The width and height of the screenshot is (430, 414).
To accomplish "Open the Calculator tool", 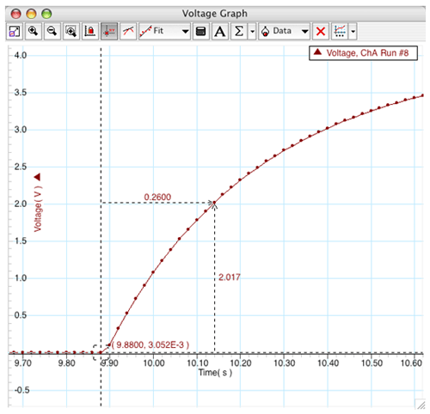I will click(x=200, y=31).
